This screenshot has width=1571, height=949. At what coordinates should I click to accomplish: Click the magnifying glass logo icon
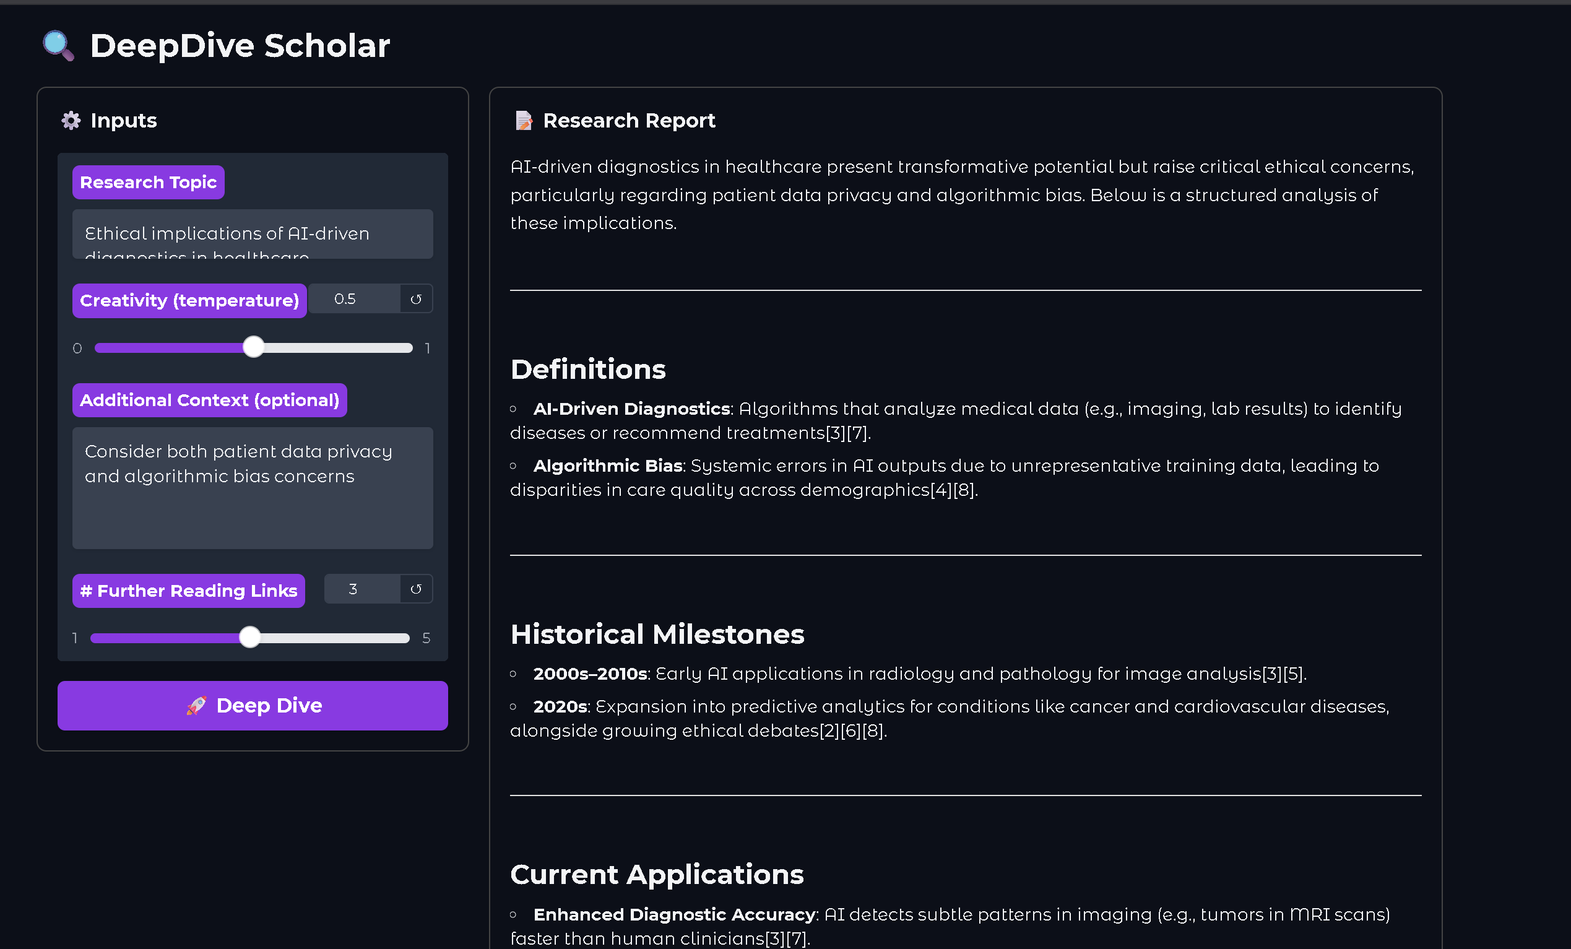[58, 46]
